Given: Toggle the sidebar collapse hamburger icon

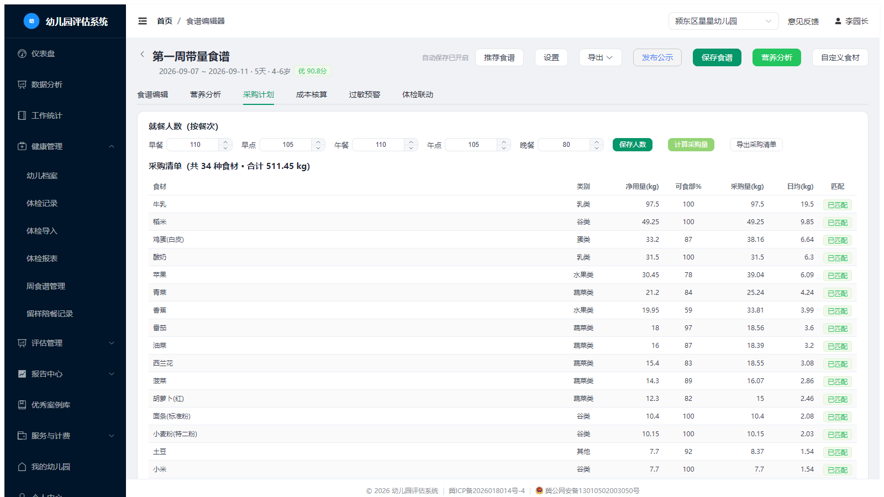Looking at the screenshot, I should [x=143, y=21].
